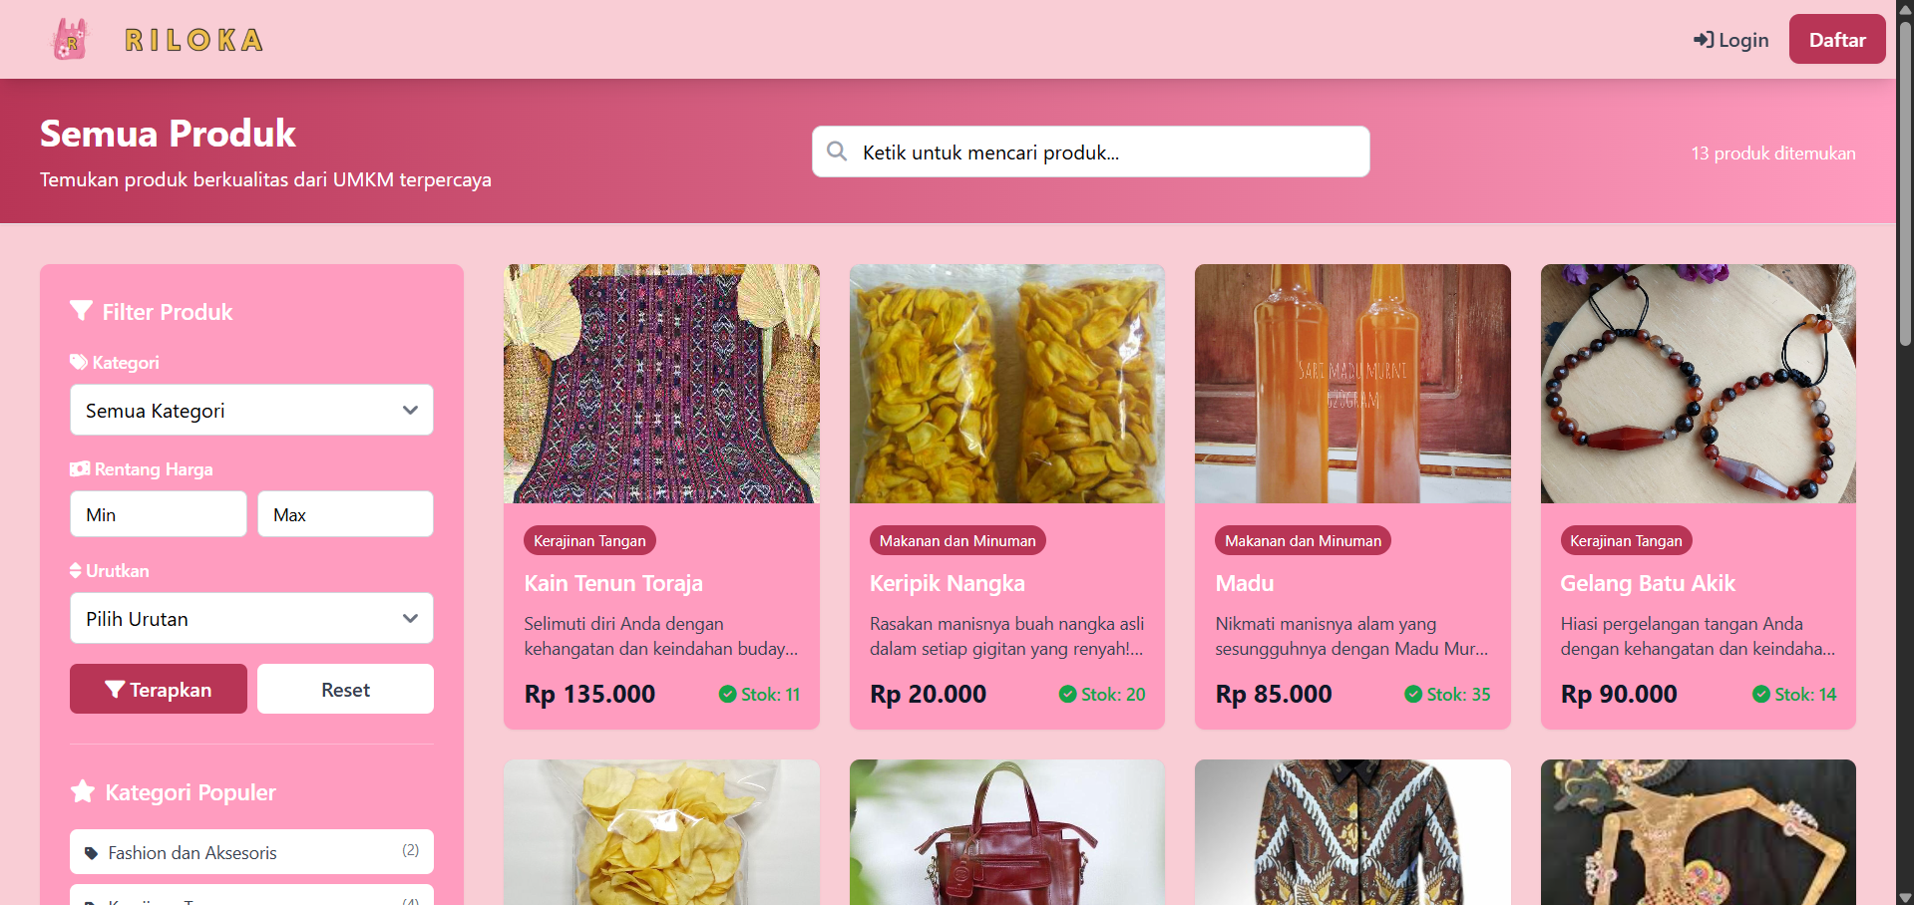Click the Min price input

[159, 514]
